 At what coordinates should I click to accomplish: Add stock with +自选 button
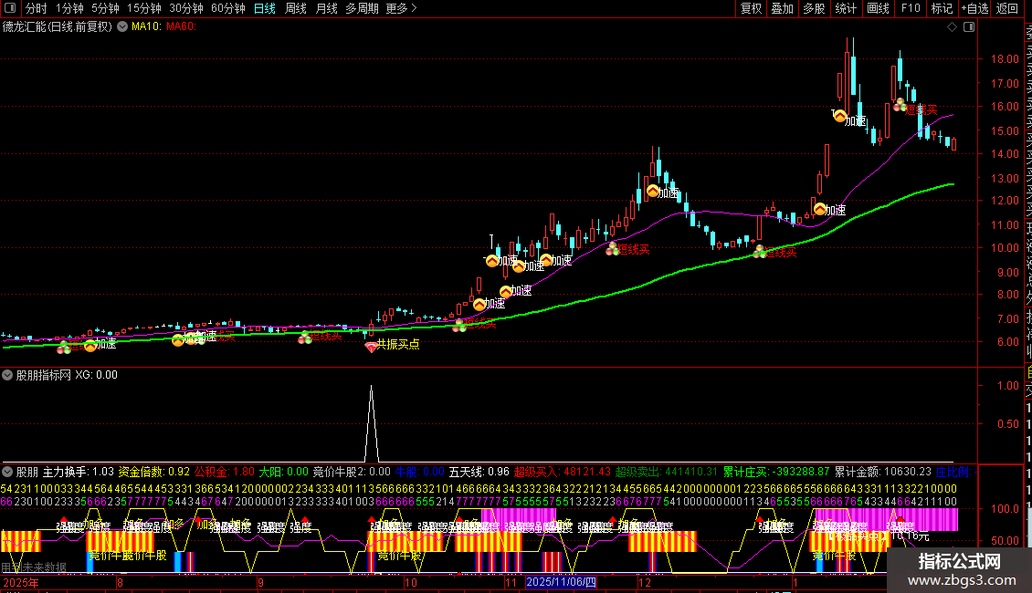coord(974,8)
